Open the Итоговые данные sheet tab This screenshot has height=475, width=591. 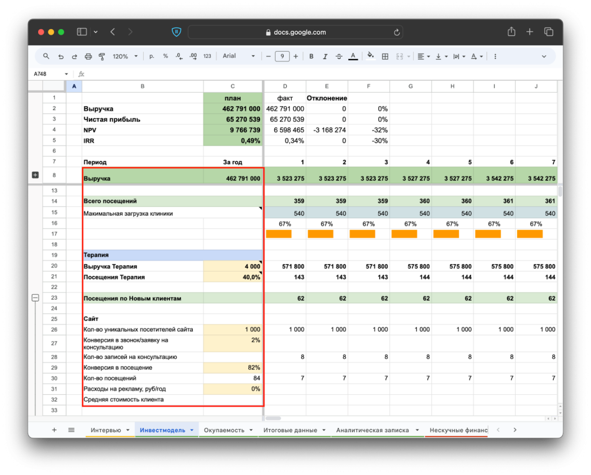tap(290, 430)
